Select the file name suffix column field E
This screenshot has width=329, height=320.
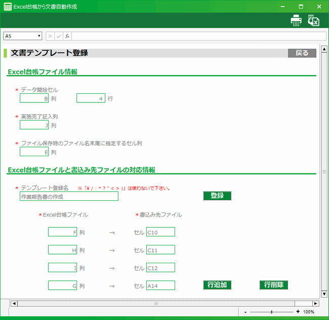pos(34,152)
